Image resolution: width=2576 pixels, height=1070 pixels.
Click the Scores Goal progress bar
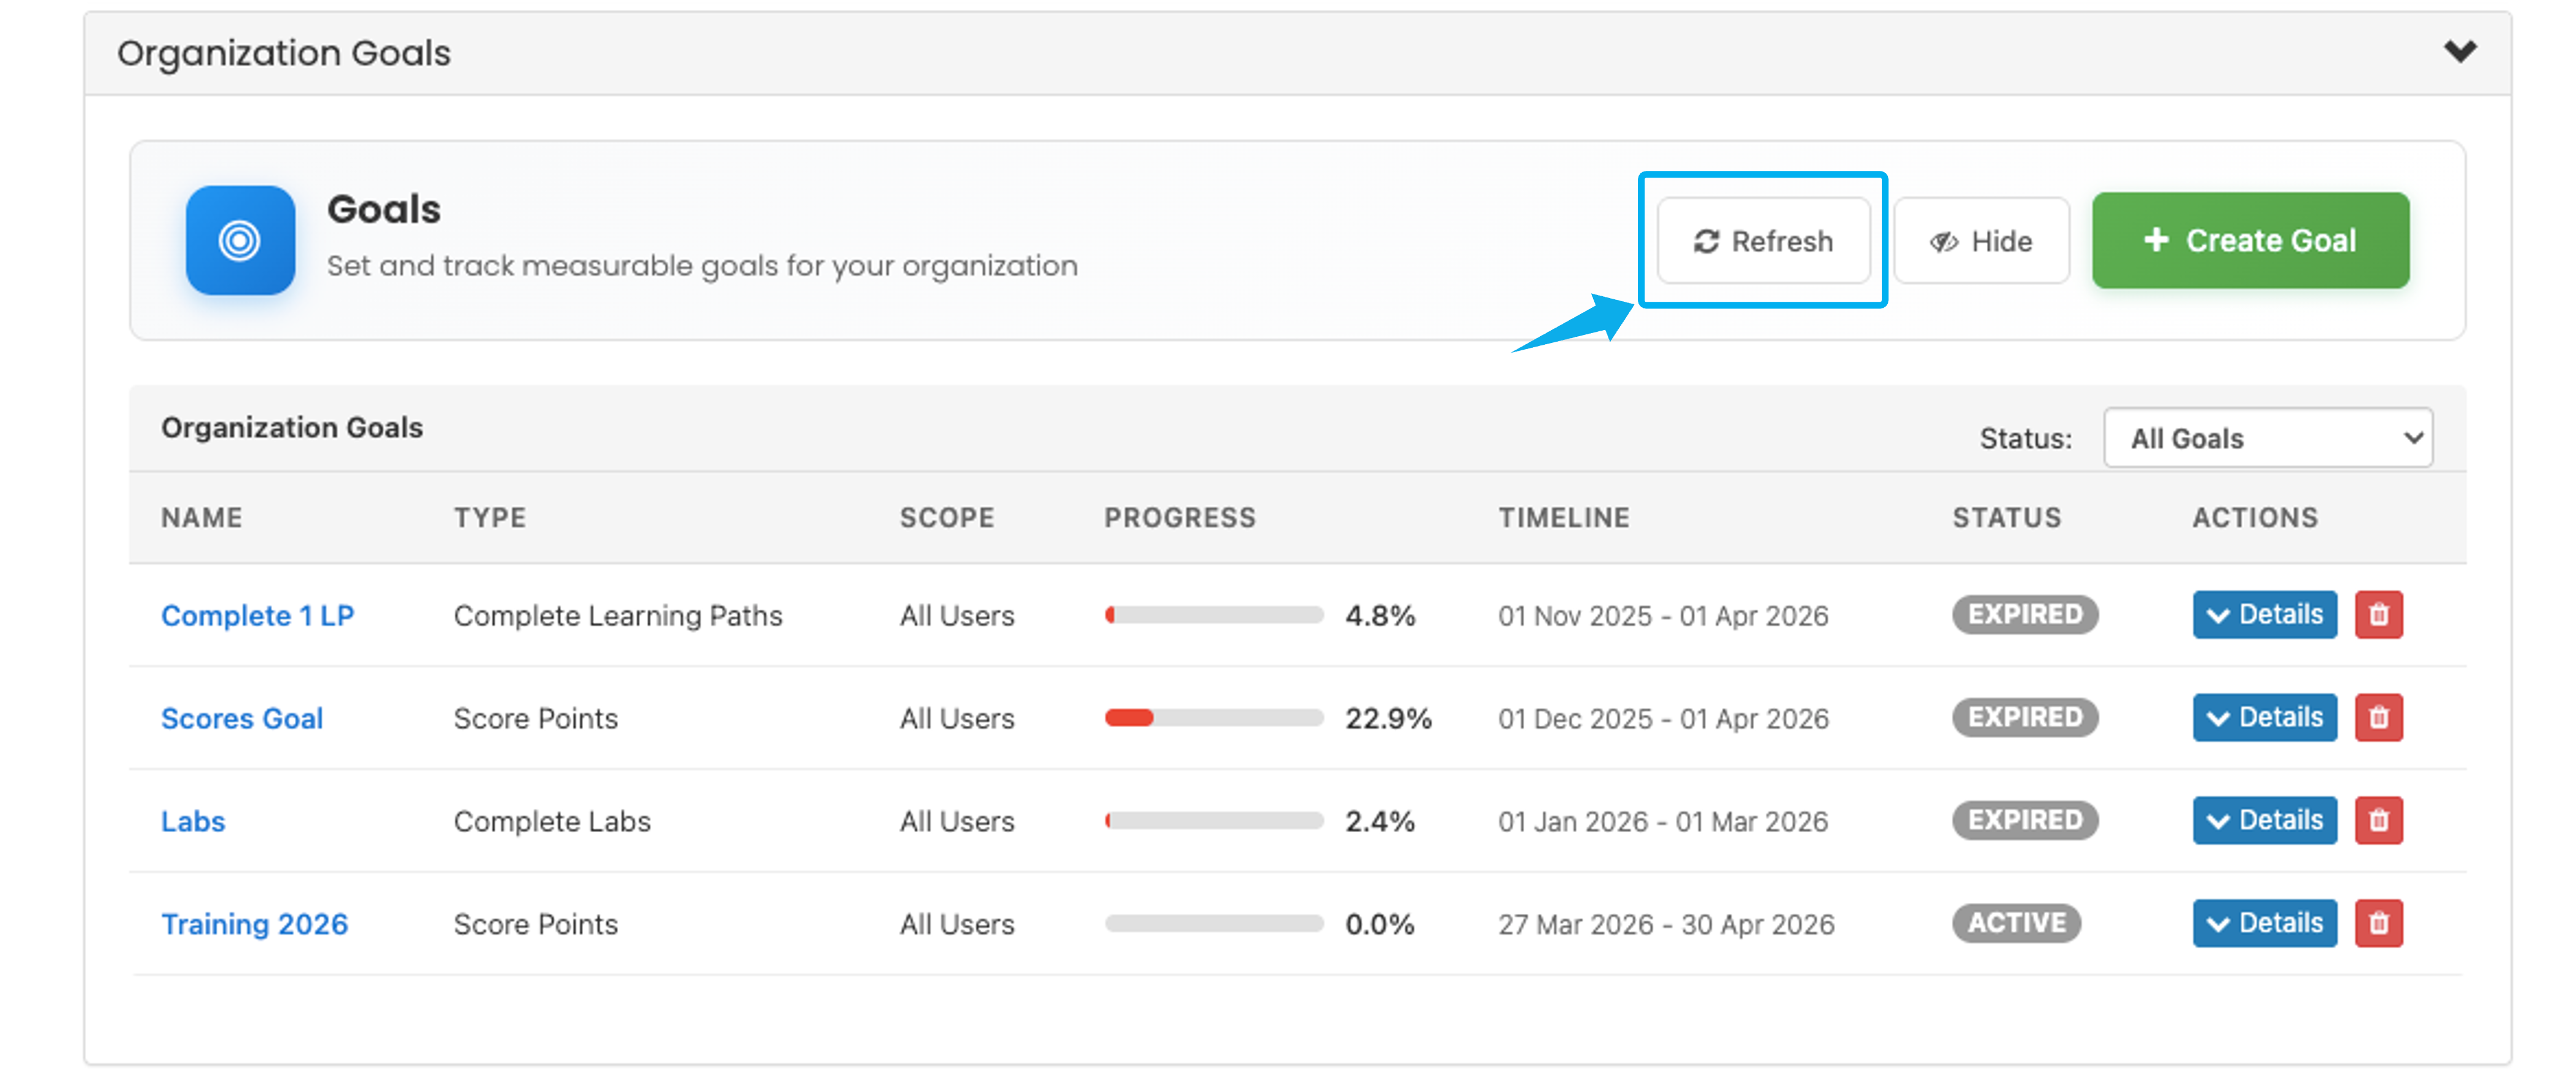click(x=1213, y=718)
